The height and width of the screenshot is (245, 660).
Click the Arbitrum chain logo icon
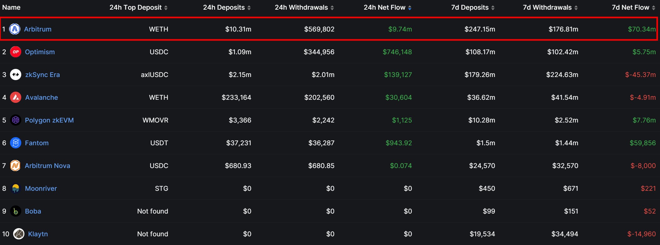[15, 29]
